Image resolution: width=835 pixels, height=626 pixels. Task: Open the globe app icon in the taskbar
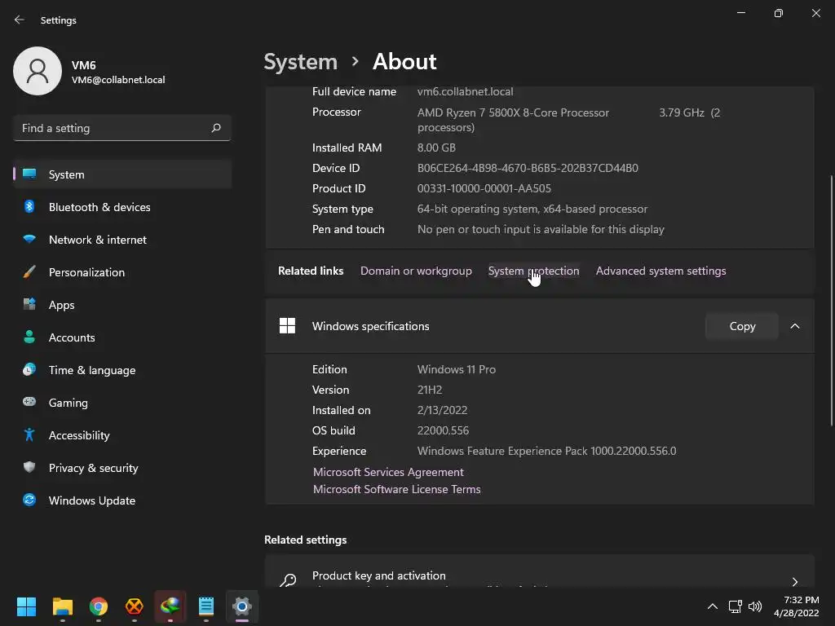point(170,606)
